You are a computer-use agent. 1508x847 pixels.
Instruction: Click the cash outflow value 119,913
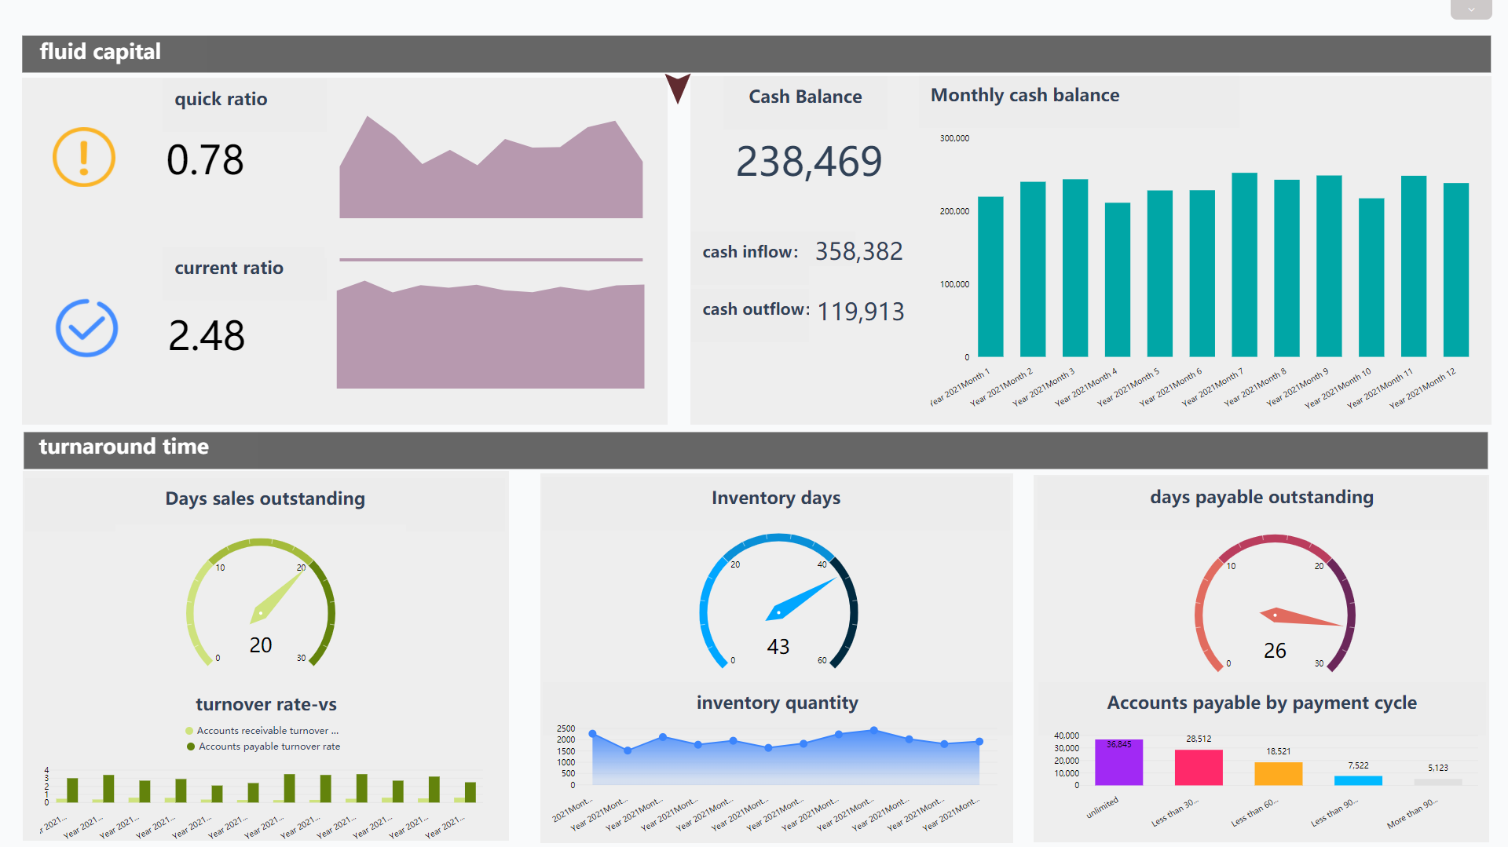(861, 312)
